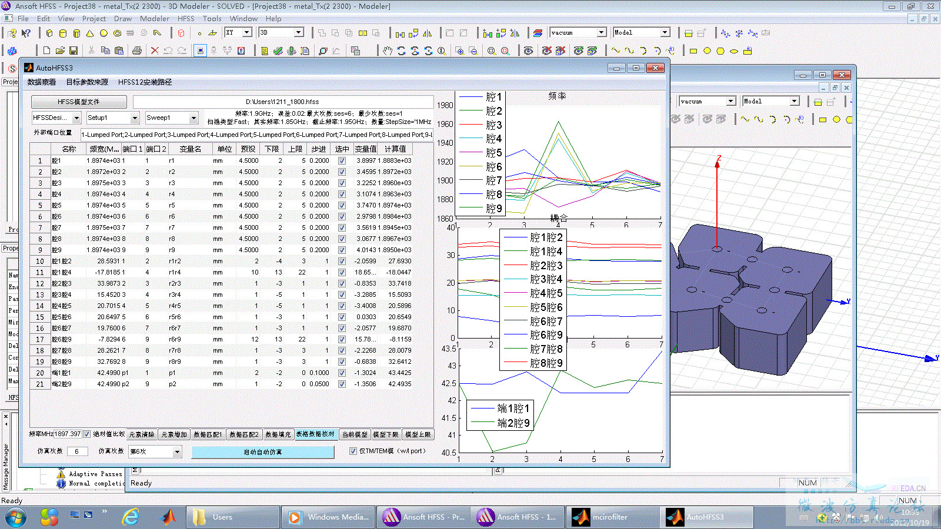Click the 频率MHz input field
This screenshot has width=941, height=529.
tap(68, 434)
